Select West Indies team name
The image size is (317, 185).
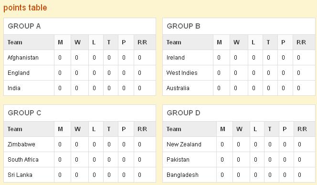click(182, 72)
